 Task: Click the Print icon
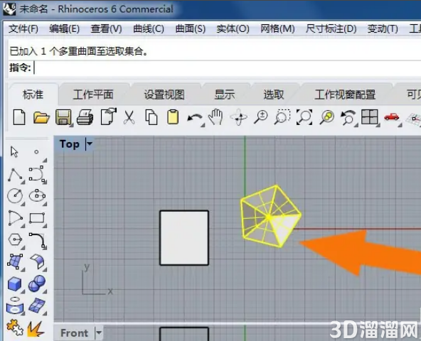point(85,117)
